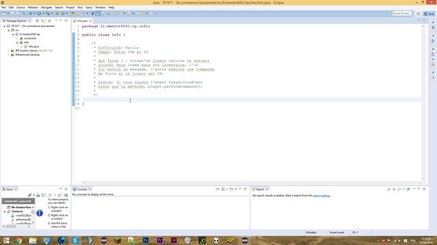Expand JRE System Library node
The width and height of the screenshot is (437, 245).
tap(9, 50)
